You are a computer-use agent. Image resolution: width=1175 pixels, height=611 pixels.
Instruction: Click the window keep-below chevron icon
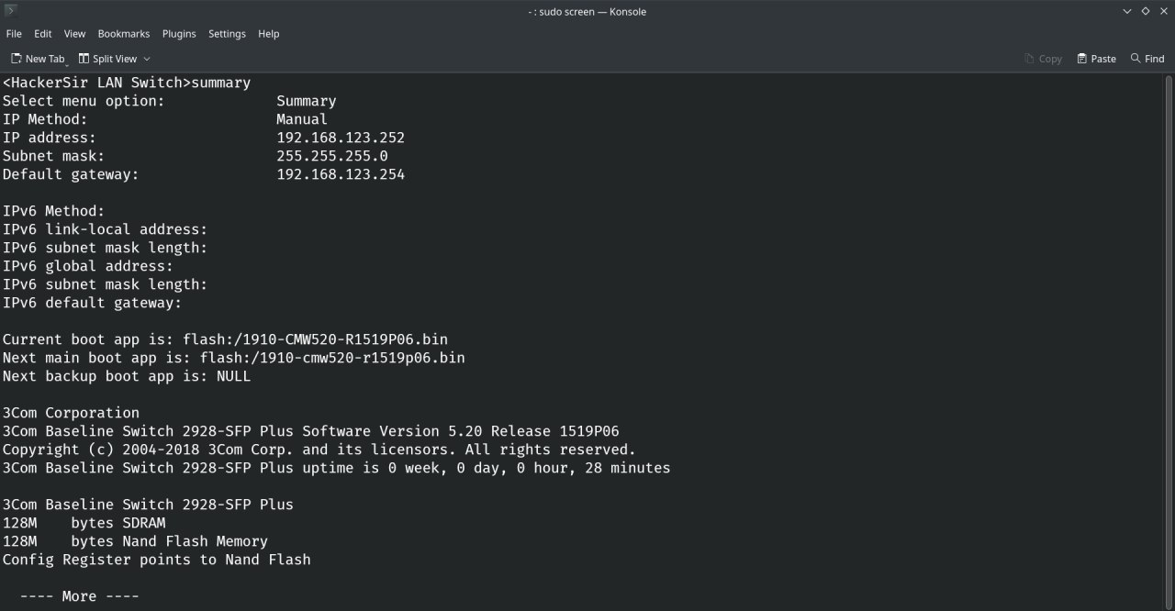point(1127,11)
